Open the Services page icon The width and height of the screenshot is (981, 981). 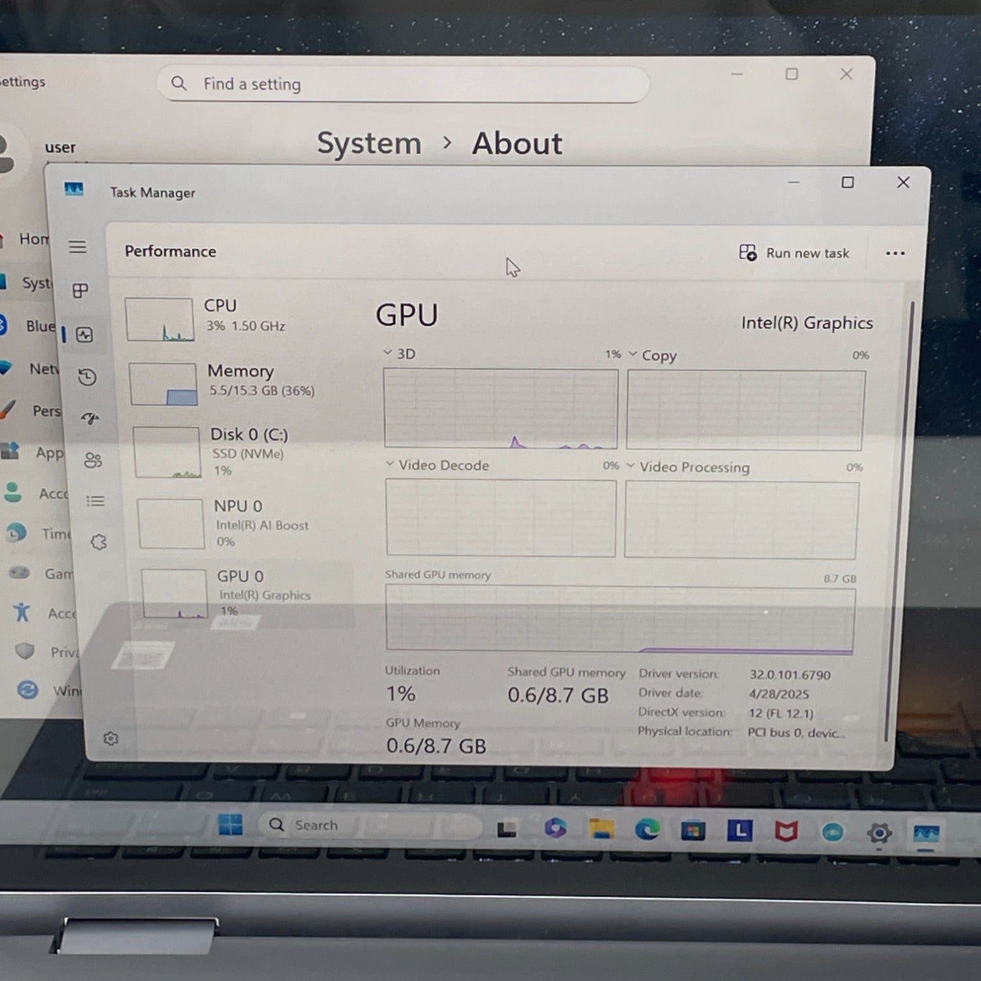coord(99,542)
